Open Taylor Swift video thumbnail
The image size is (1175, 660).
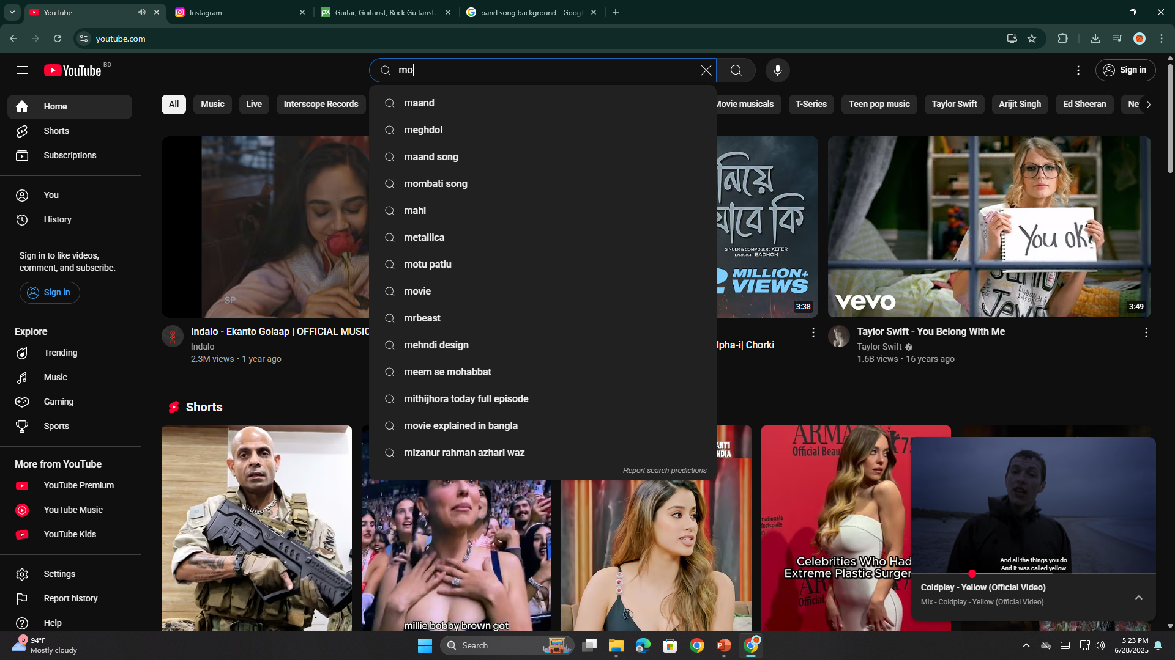989,227
